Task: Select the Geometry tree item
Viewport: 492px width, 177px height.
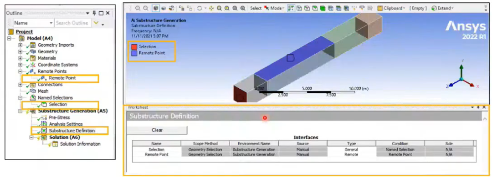Action: coord(48,51)
